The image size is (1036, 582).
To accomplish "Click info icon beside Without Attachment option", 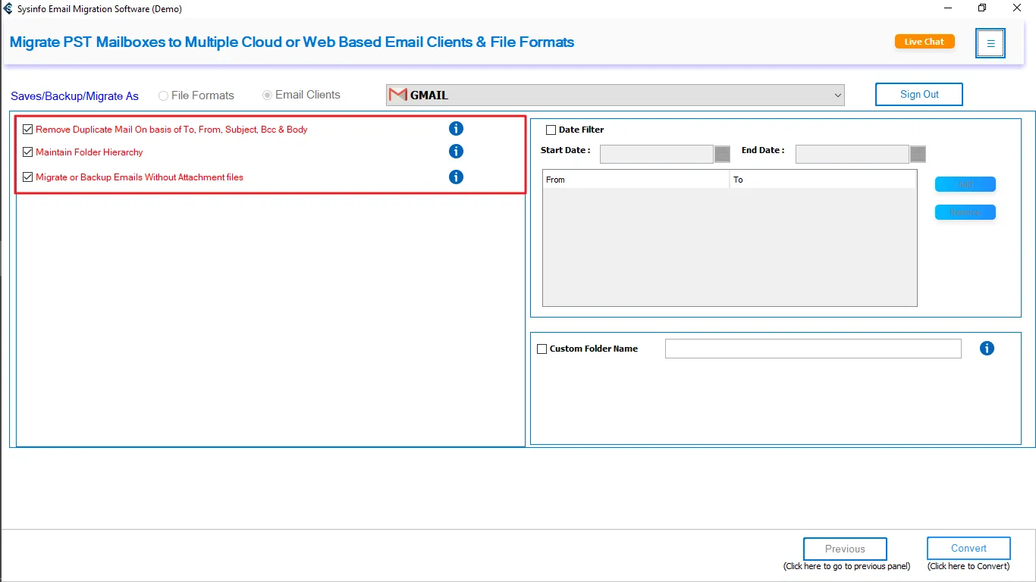I will click(456, 177).
